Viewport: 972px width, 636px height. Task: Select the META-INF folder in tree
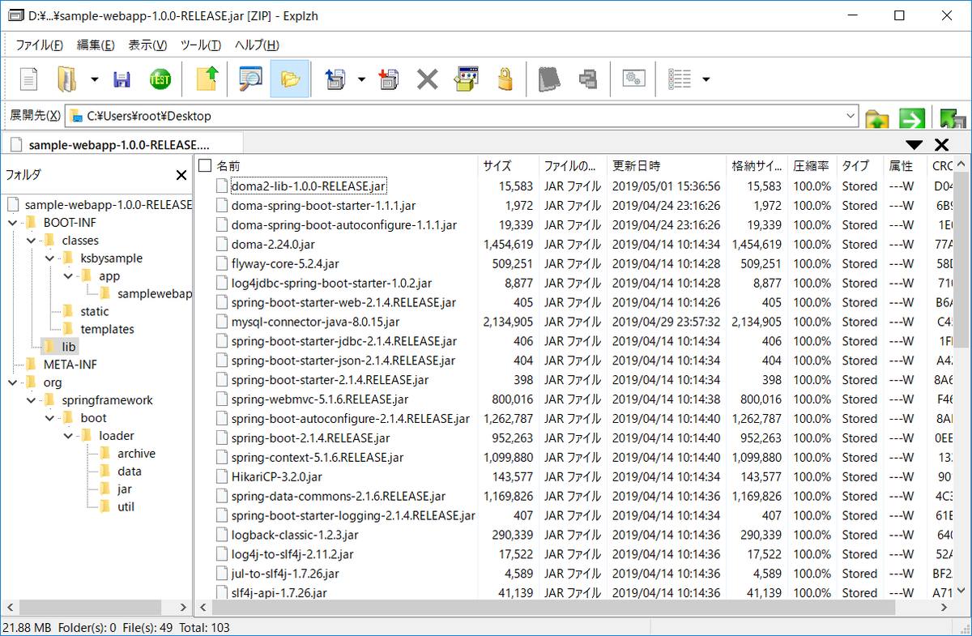click(69, 365)
